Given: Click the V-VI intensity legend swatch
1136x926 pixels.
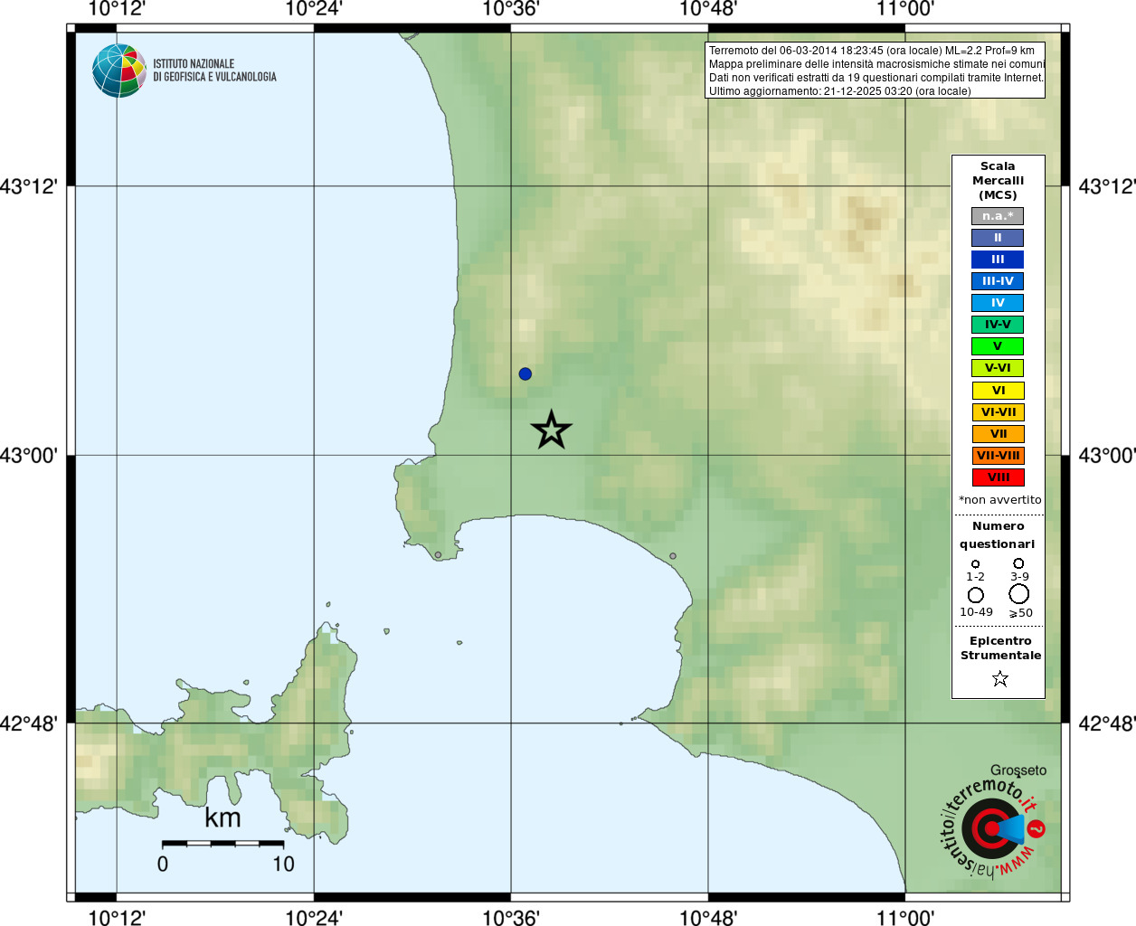Looking at the screenshot, I should click(x=998, y=368).
